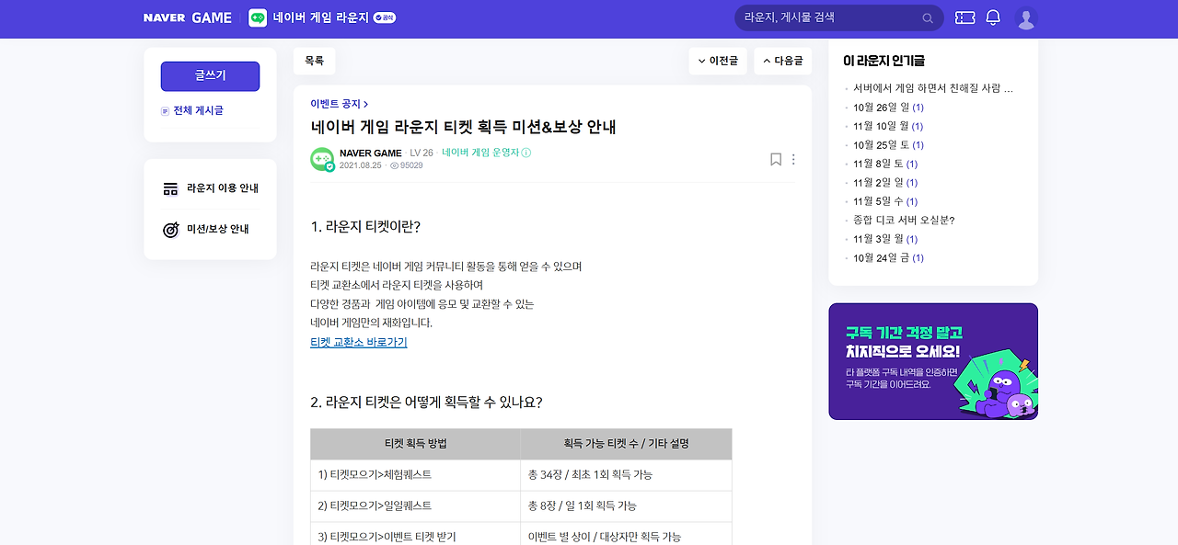This screenshot has width=1178, height=545.
Task: Click heading 1. 라운지 티켓이란?
Action: pos(365,226)
